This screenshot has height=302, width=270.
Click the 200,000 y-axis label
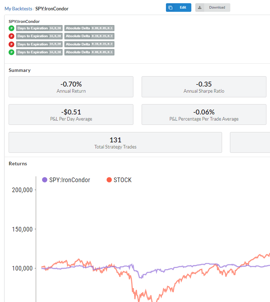coord(22,190)
